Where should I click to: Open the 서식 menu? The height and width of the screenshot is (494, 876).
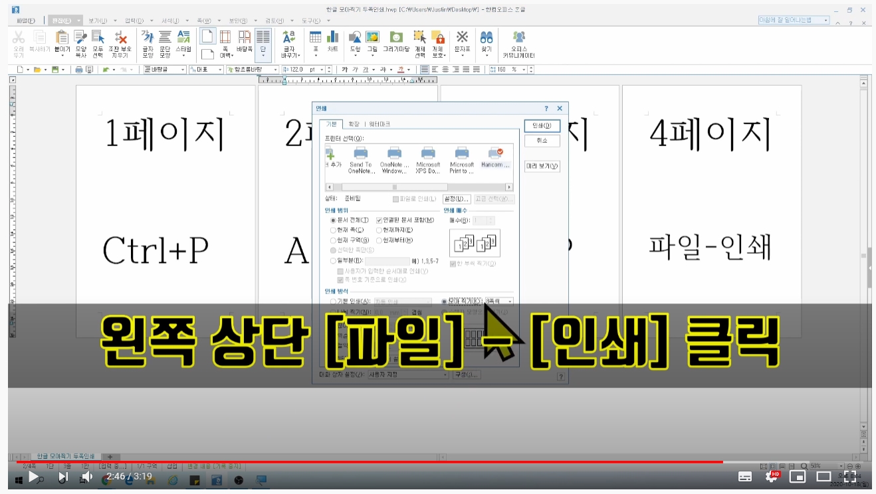click(x=170, y=21)
